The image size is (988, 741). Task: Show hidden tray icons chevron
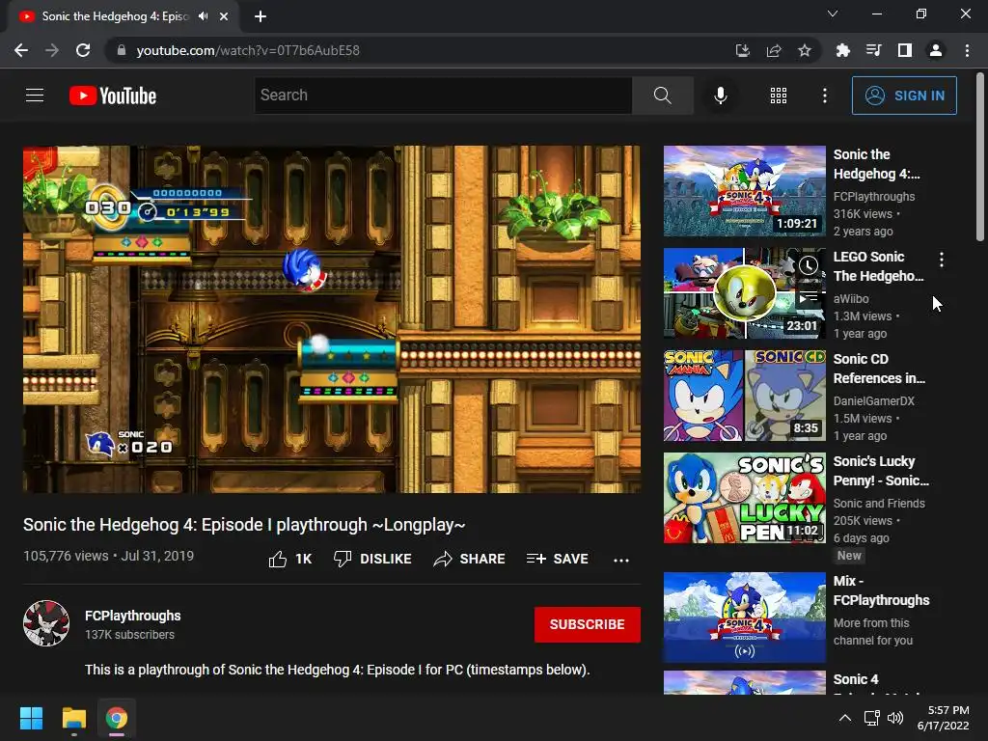point(845,718)
